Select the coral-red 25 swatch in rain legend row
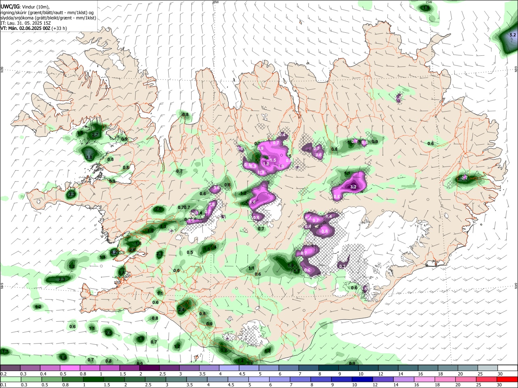Image resolution: width=518 pixels, height=388 pixels. tap(486, 379)
